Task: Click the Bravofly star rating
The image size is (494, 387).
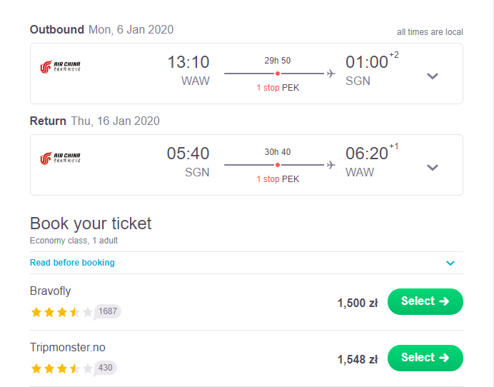Action: coord(61,312)
